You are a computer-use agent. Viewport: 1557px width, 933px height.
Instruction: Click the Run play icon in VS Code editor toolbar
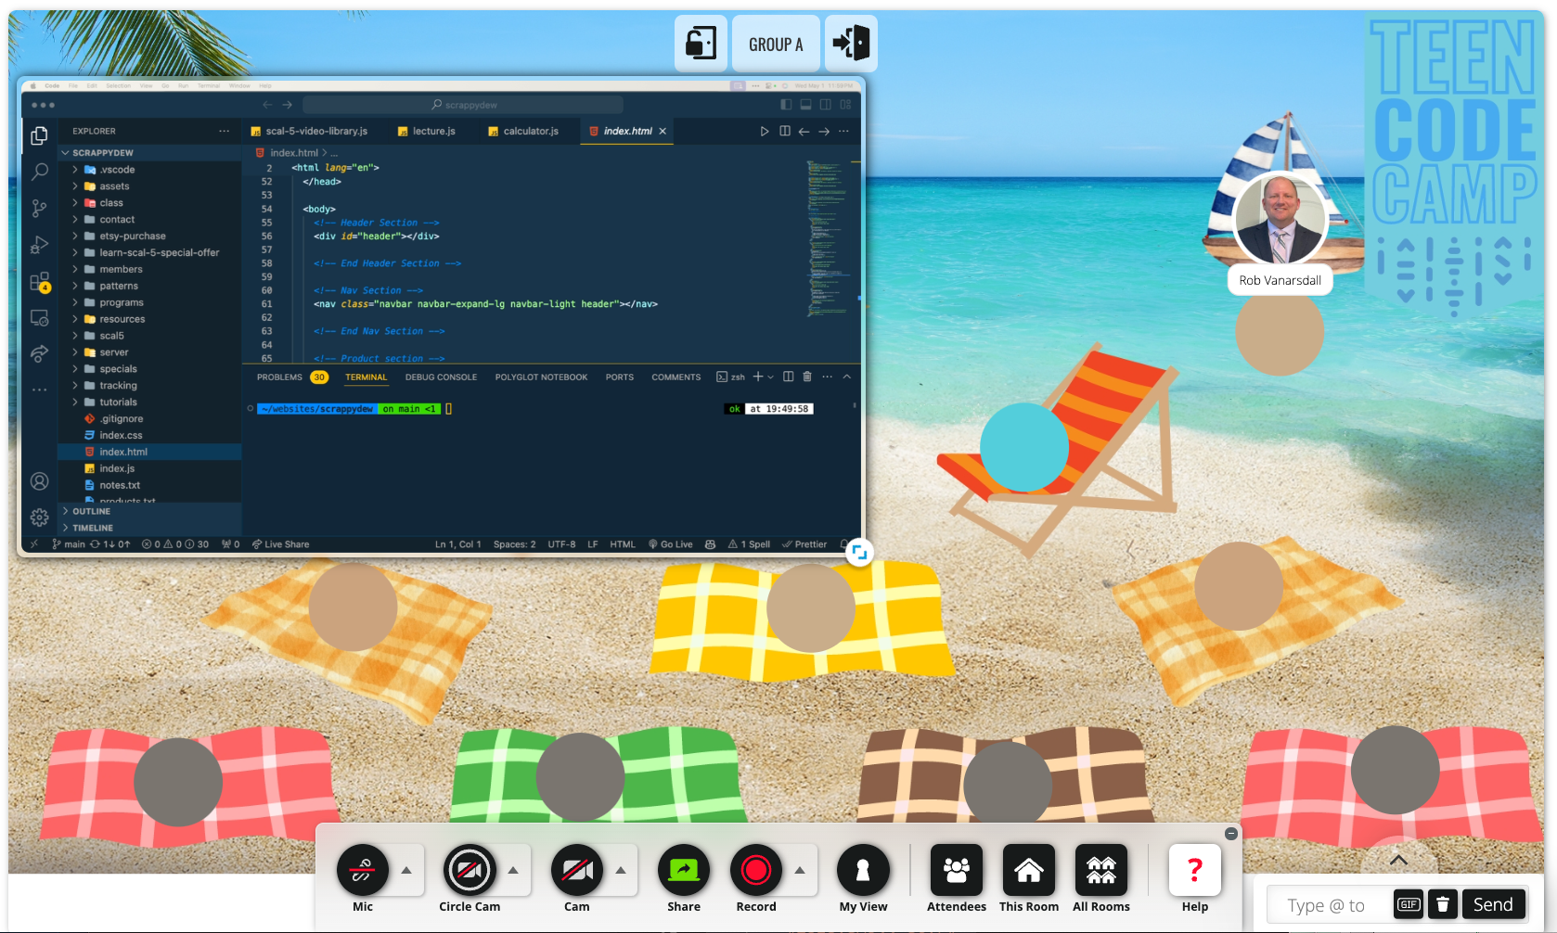coord(765,132)
